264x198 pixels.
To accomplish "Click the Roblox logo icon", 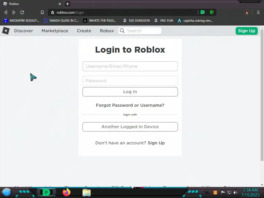I will (6, 31).
